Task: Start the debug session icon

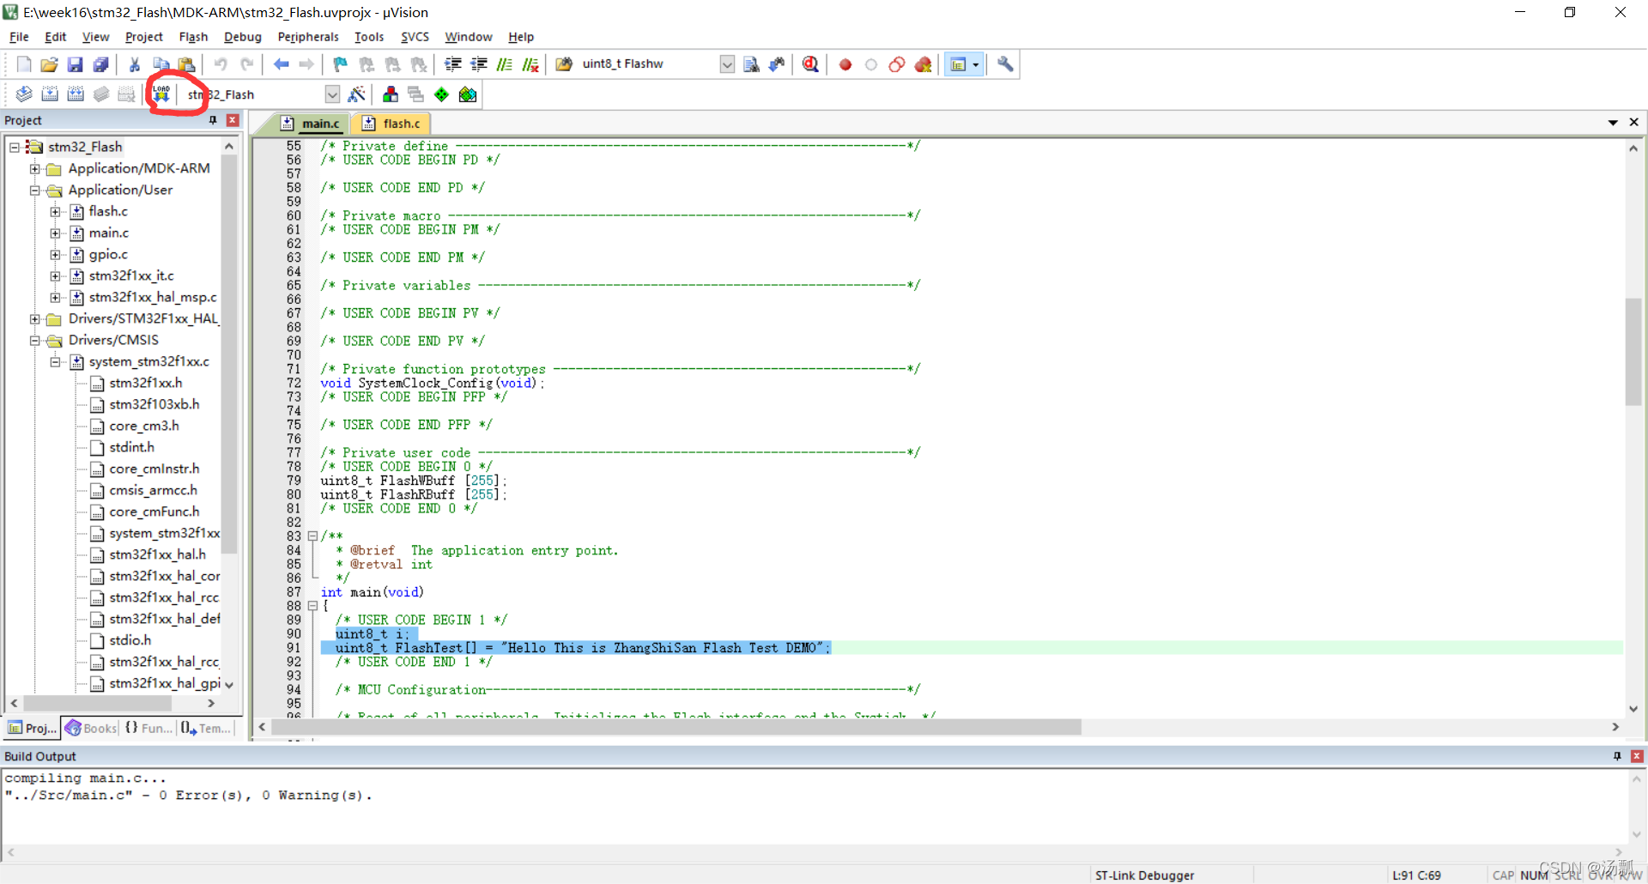Action: pos(810,64)
